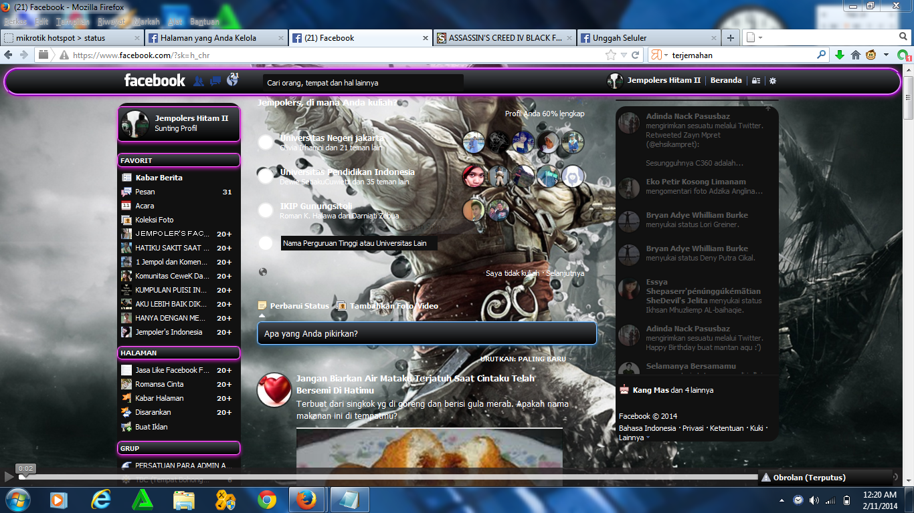
Task: Select Universitas Pendidikan Indonesia radio
Action: [266, 176]
